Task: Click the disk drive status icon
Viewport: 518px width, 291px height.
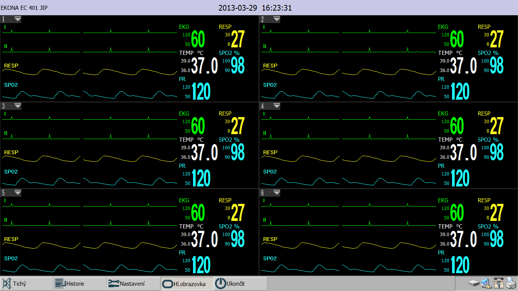Action: (474, 283)
